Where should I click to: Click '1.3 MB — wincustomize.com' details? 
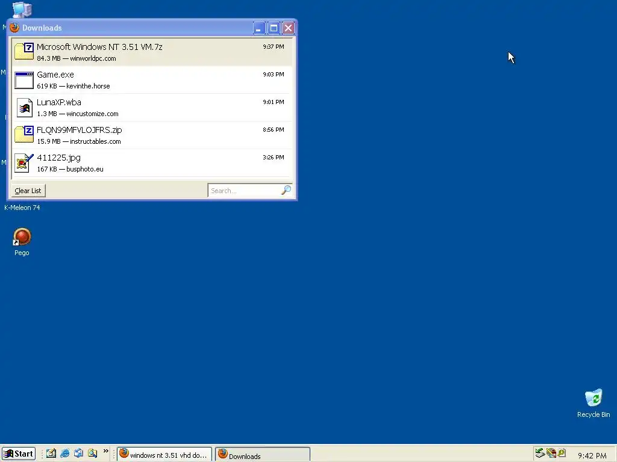coord(78,114)
